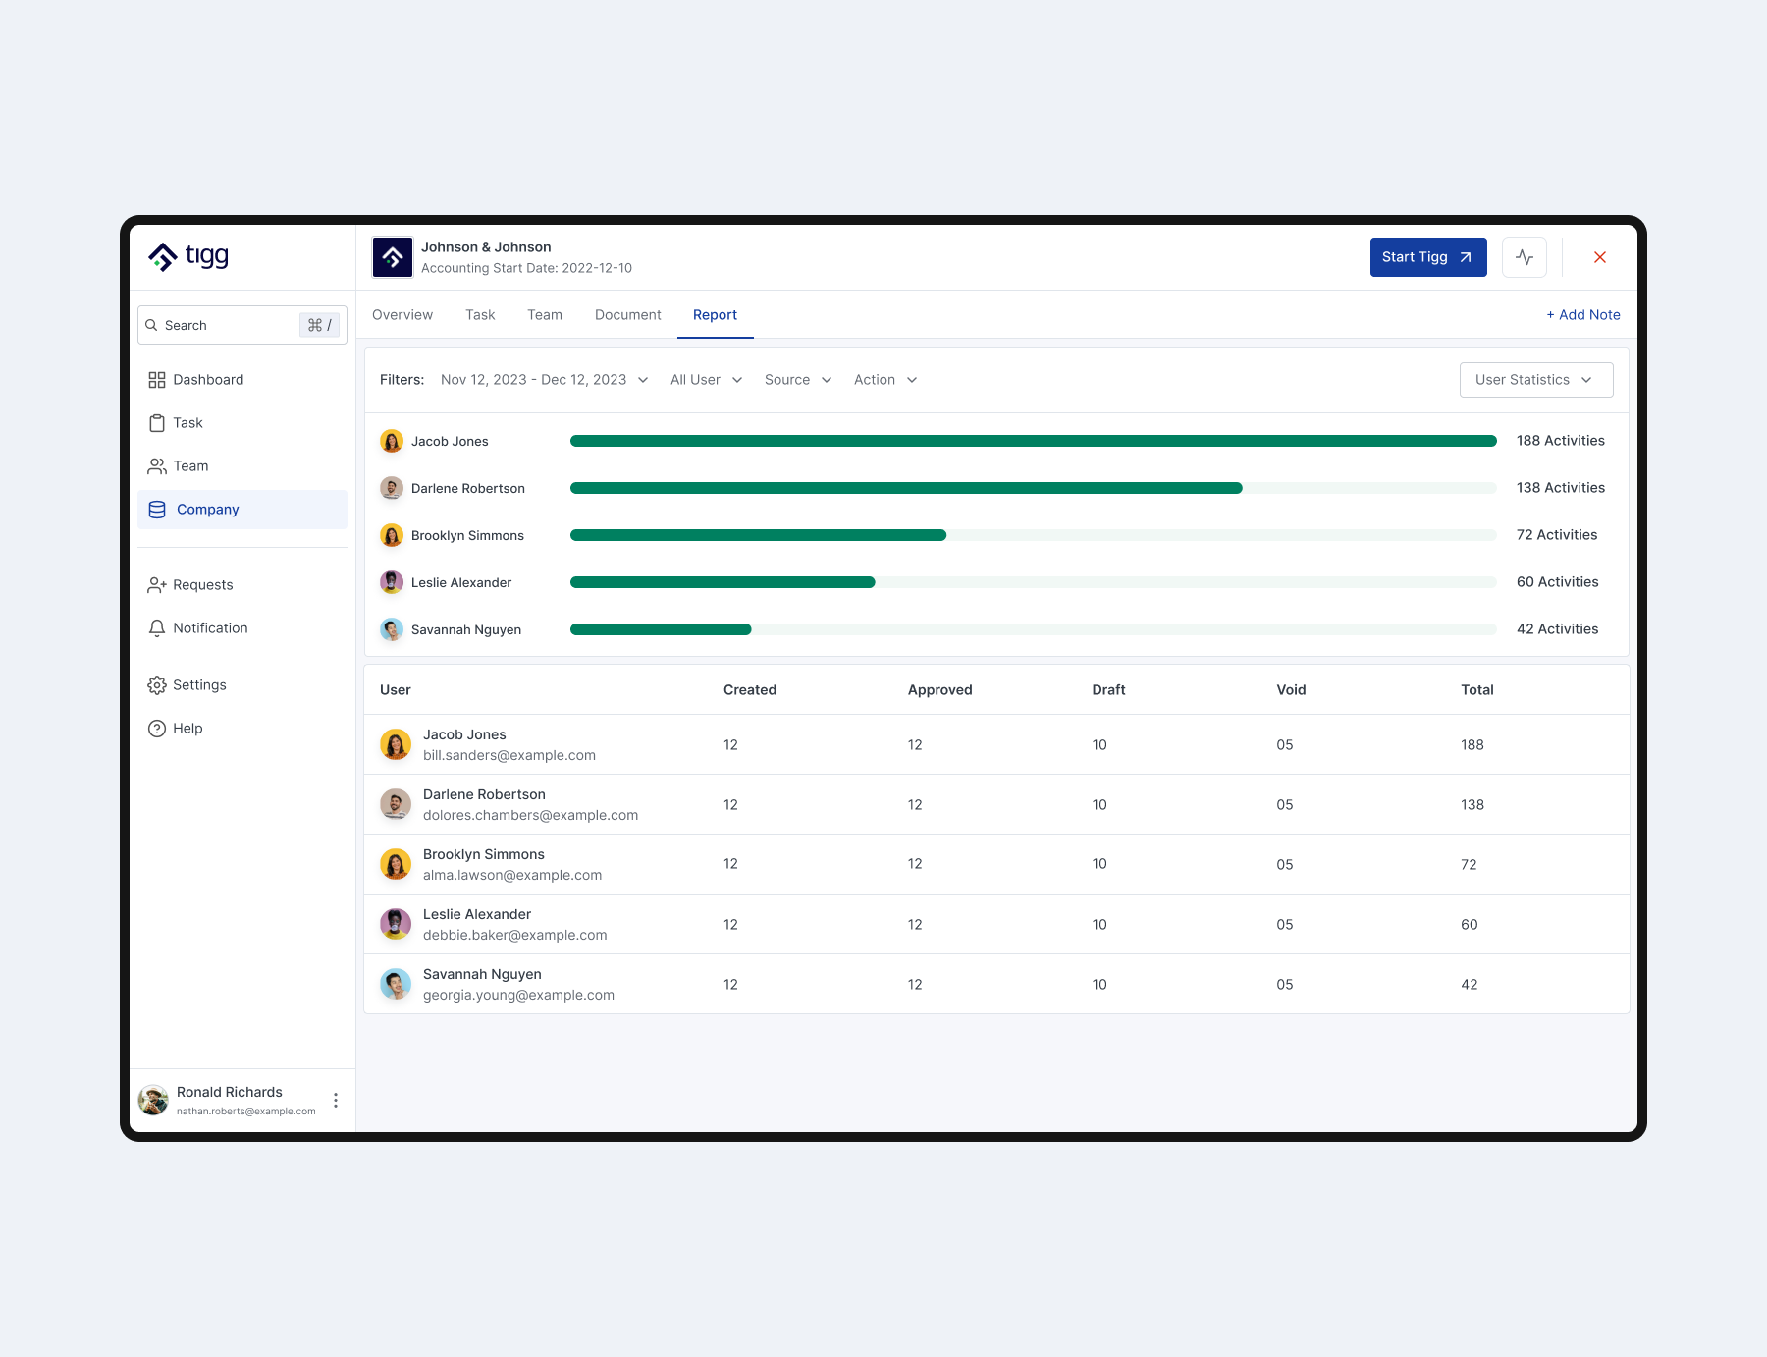Switch to the Task tab

[x=480, y=315]
